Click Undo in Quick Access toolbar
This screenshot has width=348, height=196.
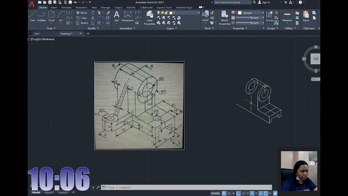(76, 2)
